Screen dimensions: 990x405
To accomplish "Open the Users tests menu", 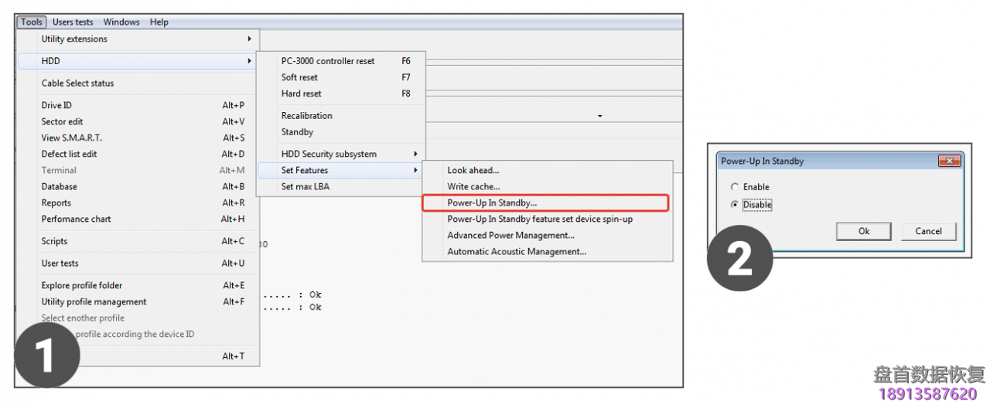I will tap(73, 22).
